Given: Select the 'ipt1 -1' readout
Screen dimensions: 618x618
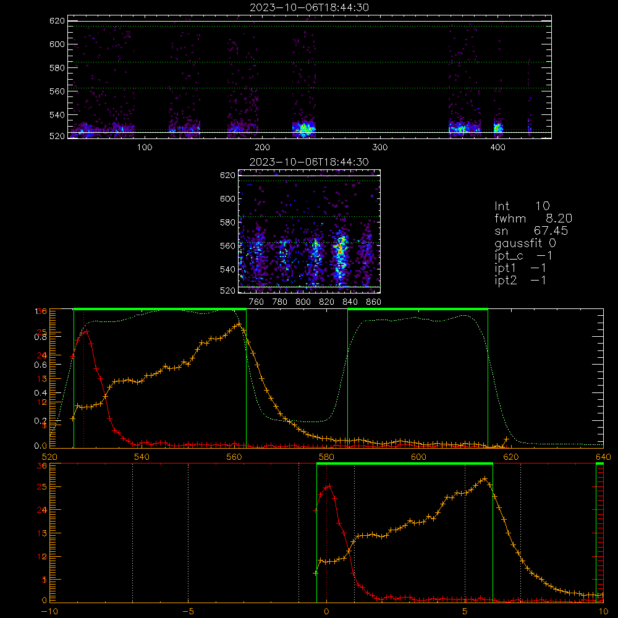Looking at the screenshot, I should click(520, 268).
